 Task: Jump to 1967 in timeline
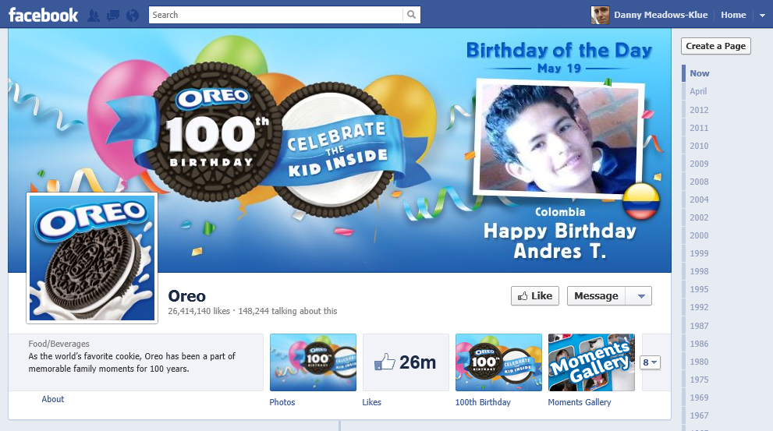[699, 415]
